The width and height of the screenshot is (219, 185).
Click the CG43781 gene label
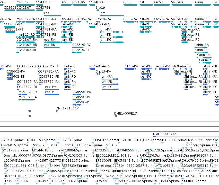(43, 8)
